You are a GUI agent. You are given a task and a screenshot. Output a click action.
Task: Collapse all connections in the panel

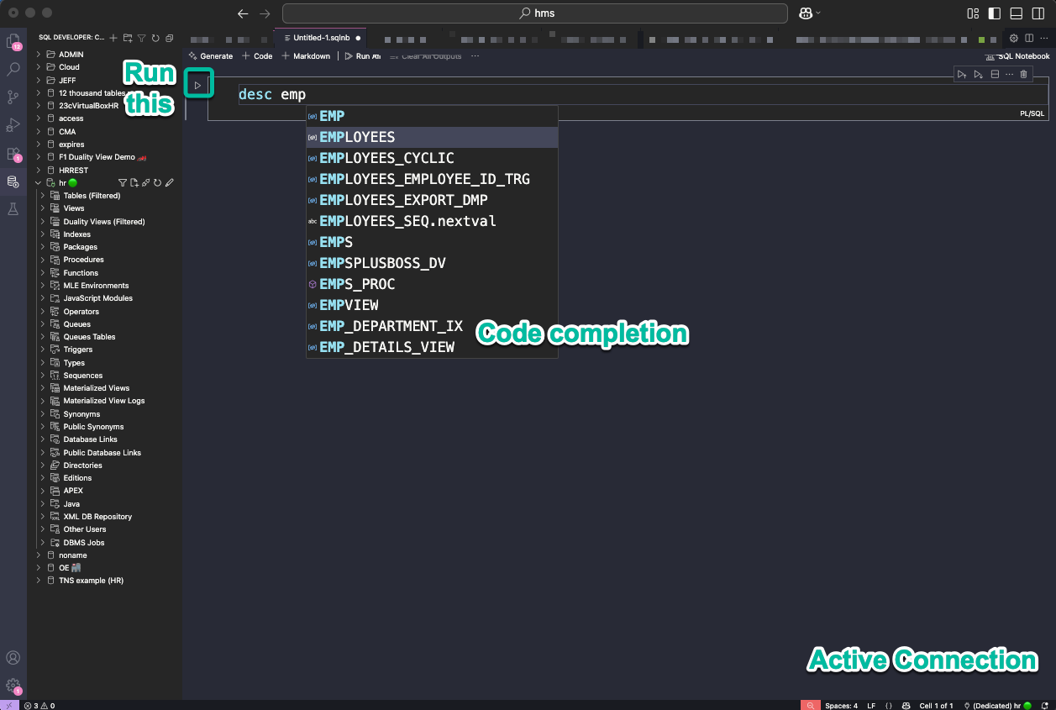170,38
